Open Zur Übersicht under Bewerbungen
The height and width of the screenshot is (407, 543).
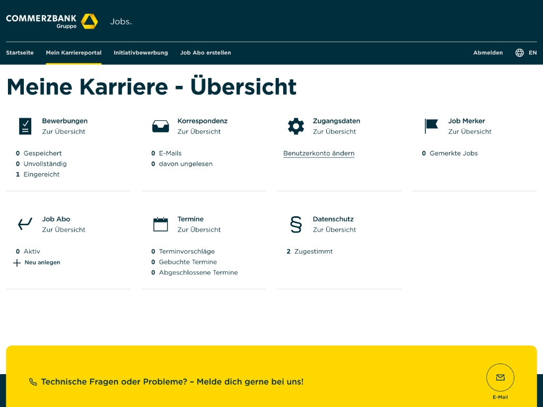click(x=64, y=131)
